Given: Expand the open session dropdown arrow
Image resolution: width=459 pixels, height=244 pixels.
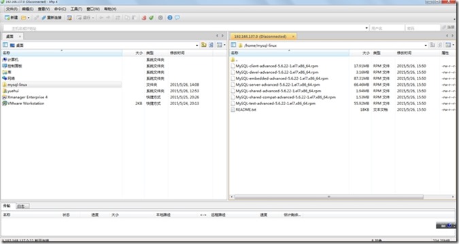Looking at the screenshot, I should (x=29, y=18).
